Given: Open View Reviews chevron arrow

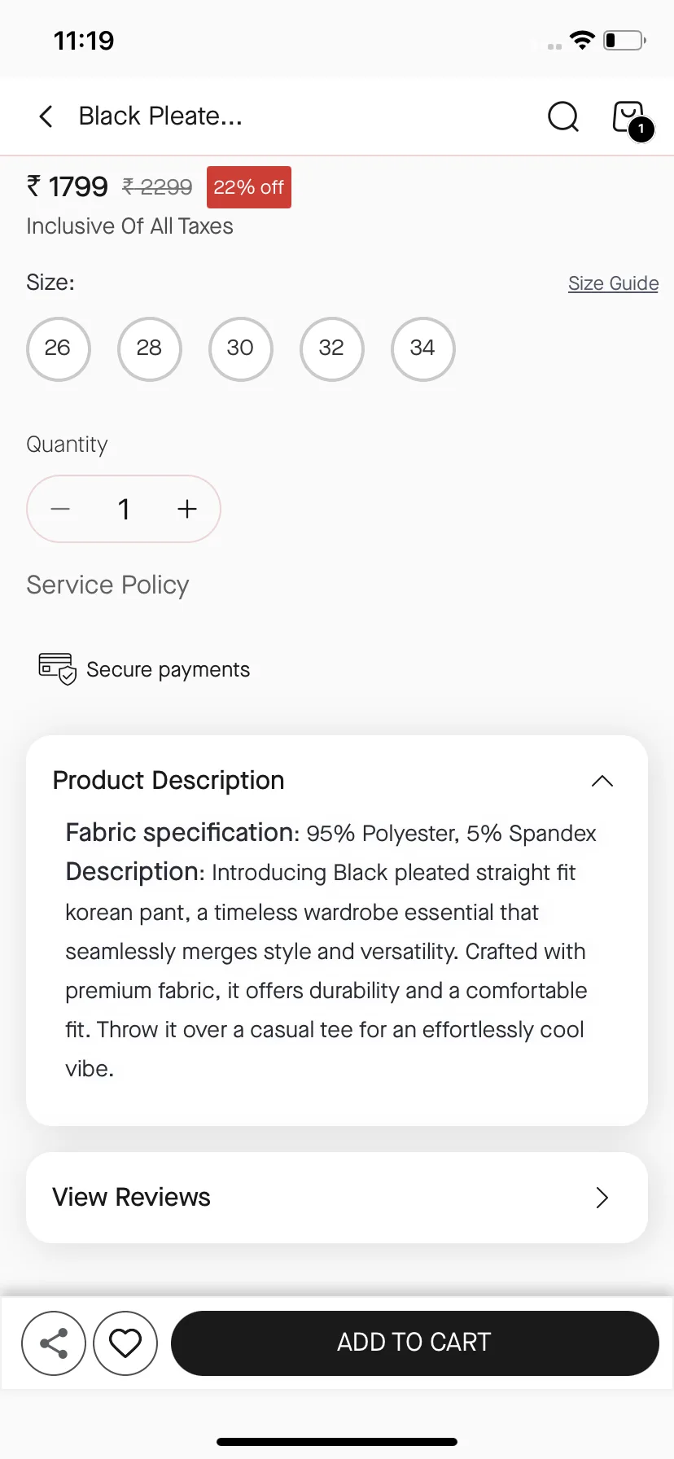Looking at the screenshot, I should tap(602, 1198).
